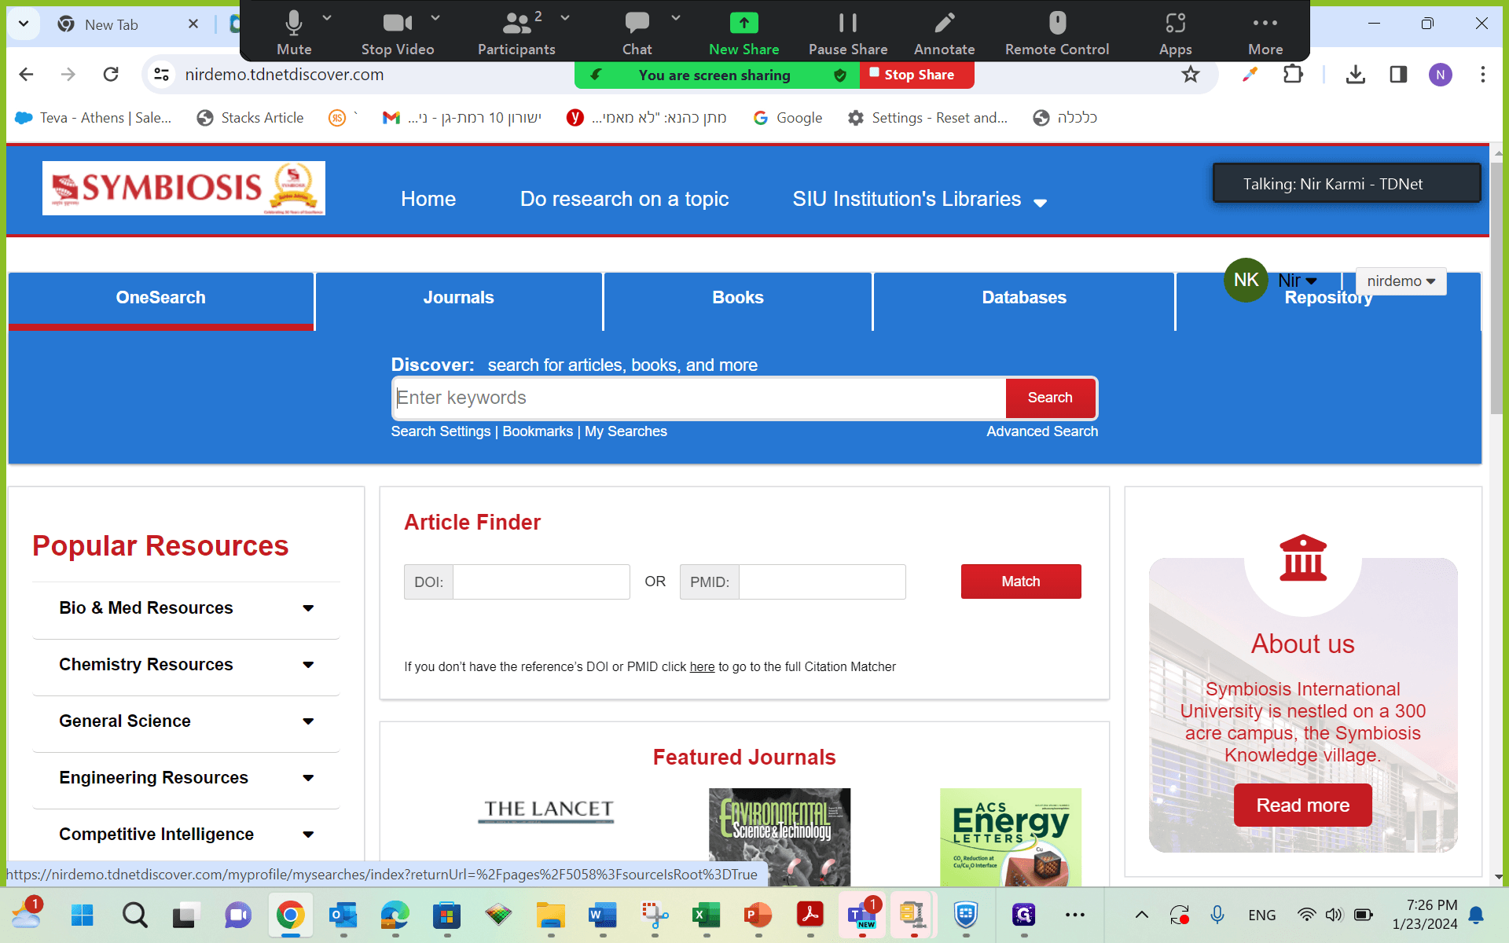The image size is (1509, 943).
Task: Expand Engineering Resources
Action: [186, 778]
